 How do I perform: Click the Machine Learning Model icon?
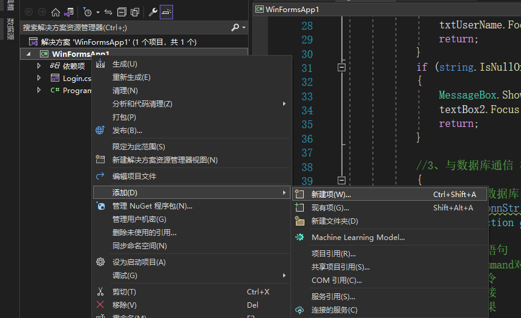(300, 237)
